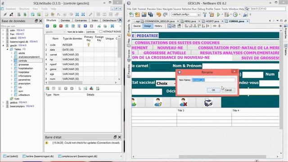Click OK in Rename dialog
This screenshot has height=162, width=288.
(213, 90)
